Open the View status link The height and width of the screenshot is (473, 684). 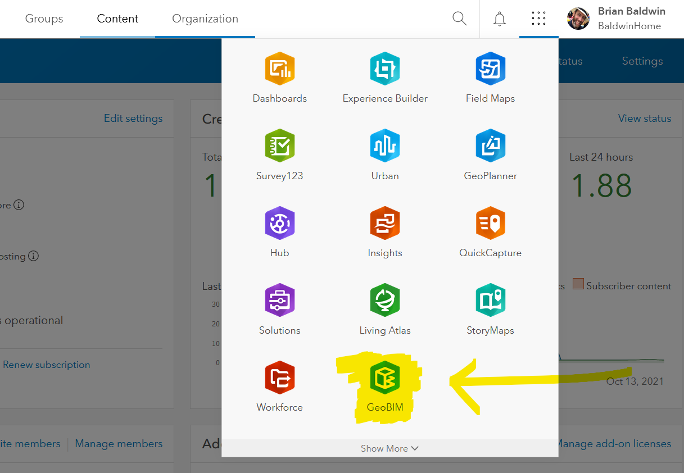[645, 119]
